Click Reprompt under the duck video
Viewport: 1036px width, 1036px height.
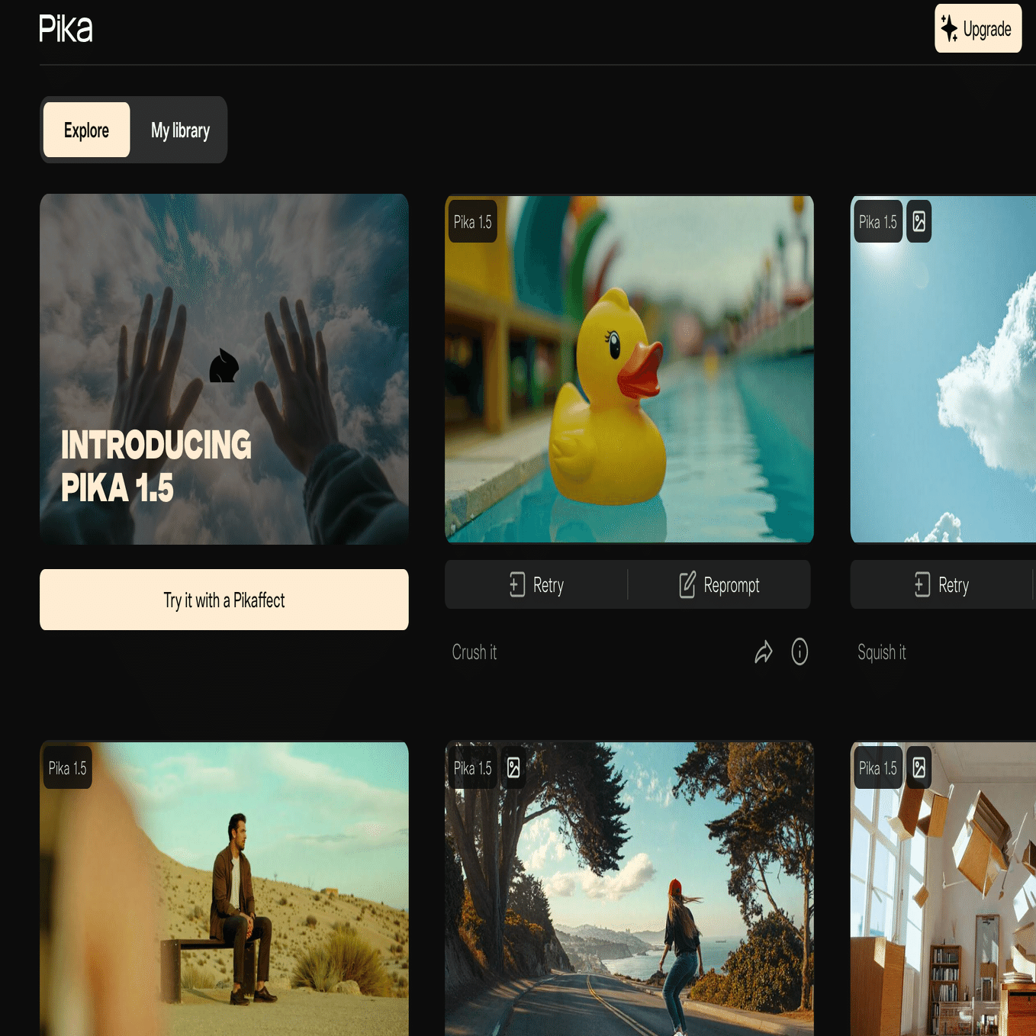(x=719, y=585)
